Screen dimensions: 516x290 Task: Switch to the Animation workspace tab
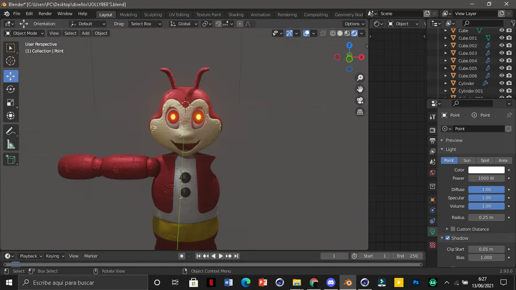click(260, 14)
